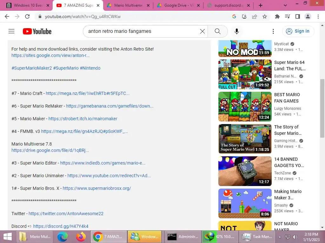Open supermariobrosx.org link

click(97, 188)
